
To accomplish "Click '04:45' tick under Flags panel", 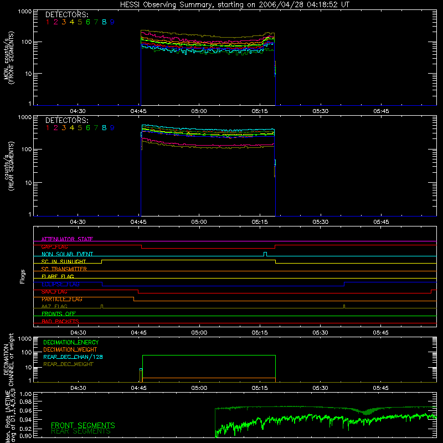I will coord(138,333).
